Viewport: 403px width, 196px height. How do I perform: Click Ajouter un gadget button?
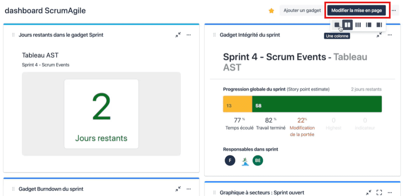coord(302,10)
